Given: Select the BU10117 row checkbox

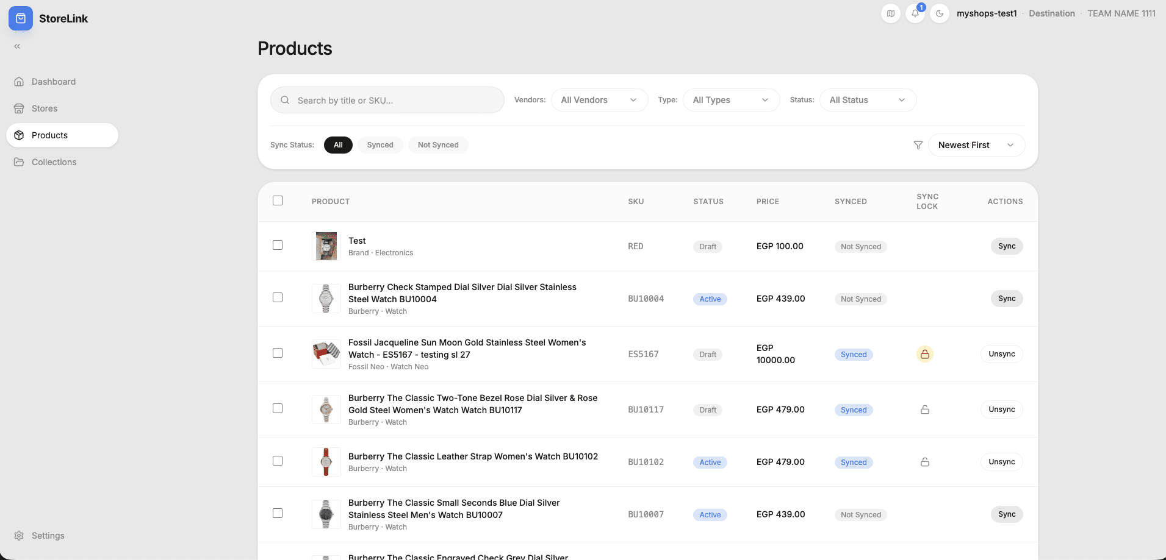Looking at the screenshot, I should tap(278, 408).
